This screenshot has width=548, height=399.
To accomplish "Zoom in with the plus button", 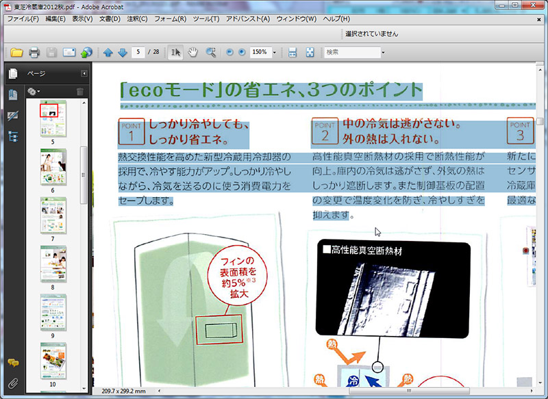I will (x=241, y=52).
